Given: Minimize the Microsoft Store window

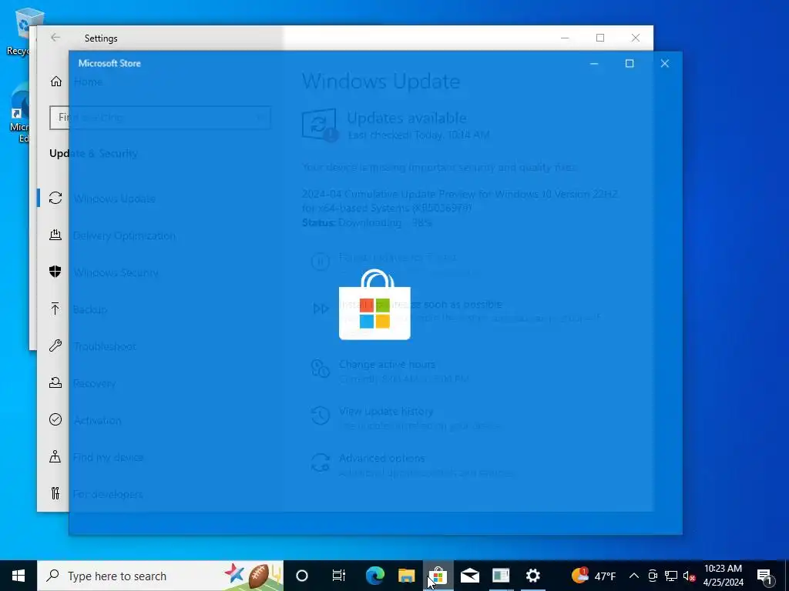Looking at the screenshot, I should coord(594,63).
